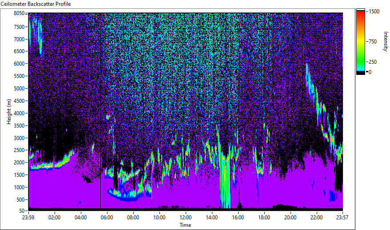The height and width of the screenshot is (230, 390).
Task: Click the 23:59 start time label
Action: 28,218
